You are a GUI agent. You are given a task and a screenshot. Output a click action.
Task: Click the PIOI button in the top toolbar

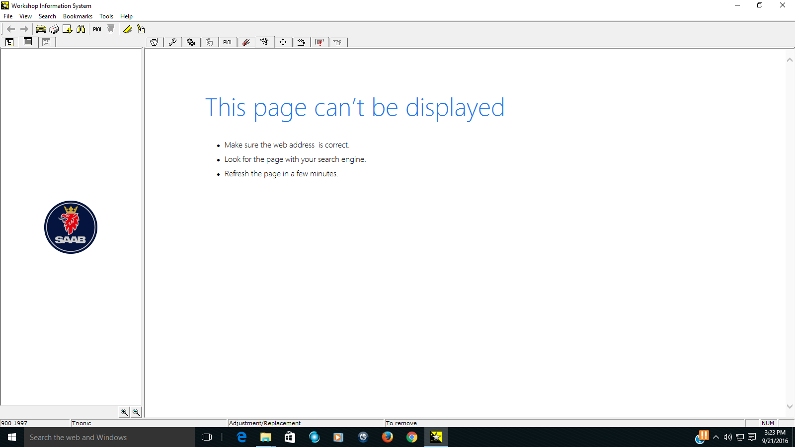point(97,29)
